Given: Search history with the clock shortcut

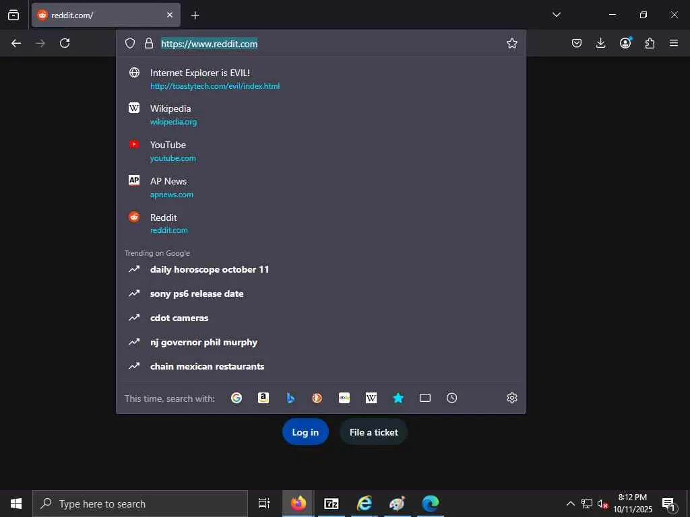Looking at the screenshot, I should click(452, 398).
